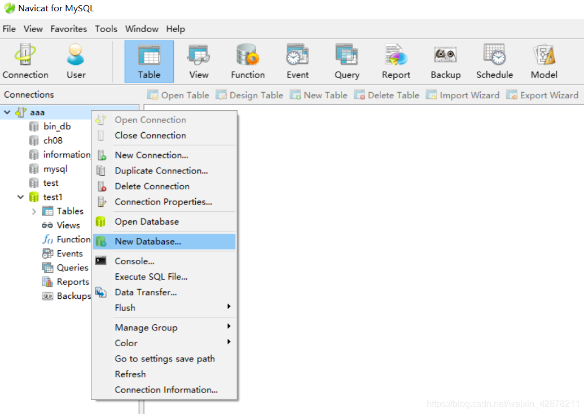Open the View menu in the menu bar
The image size is (584, 414).
click(33, 29)
